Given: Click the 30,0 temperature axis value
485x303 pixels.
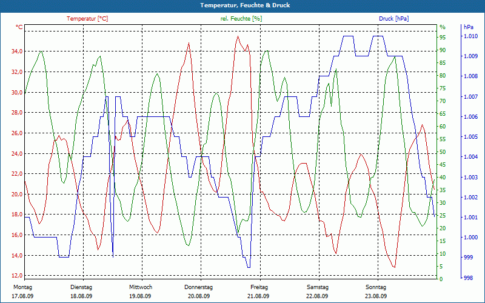Looking at the screenshot, I should tap(17, 92).
